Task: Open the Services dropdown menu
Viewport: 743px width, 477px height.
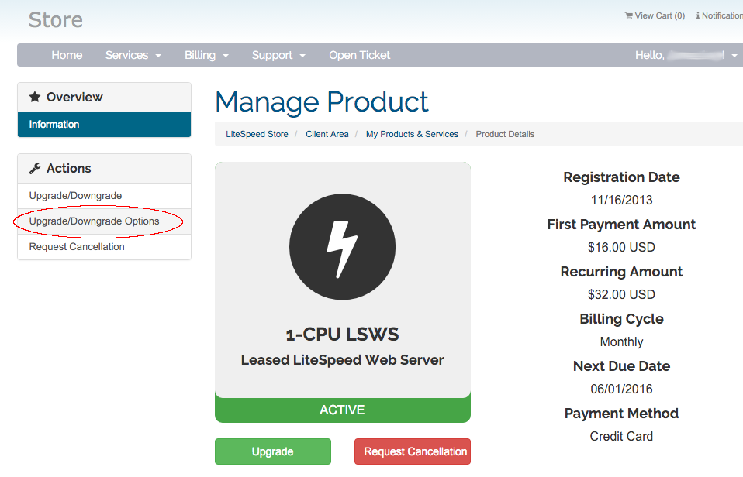Action: click(133, 56)
